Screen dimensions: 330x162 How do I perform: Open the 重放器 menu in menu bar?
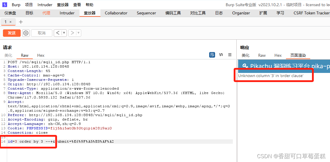63,5
